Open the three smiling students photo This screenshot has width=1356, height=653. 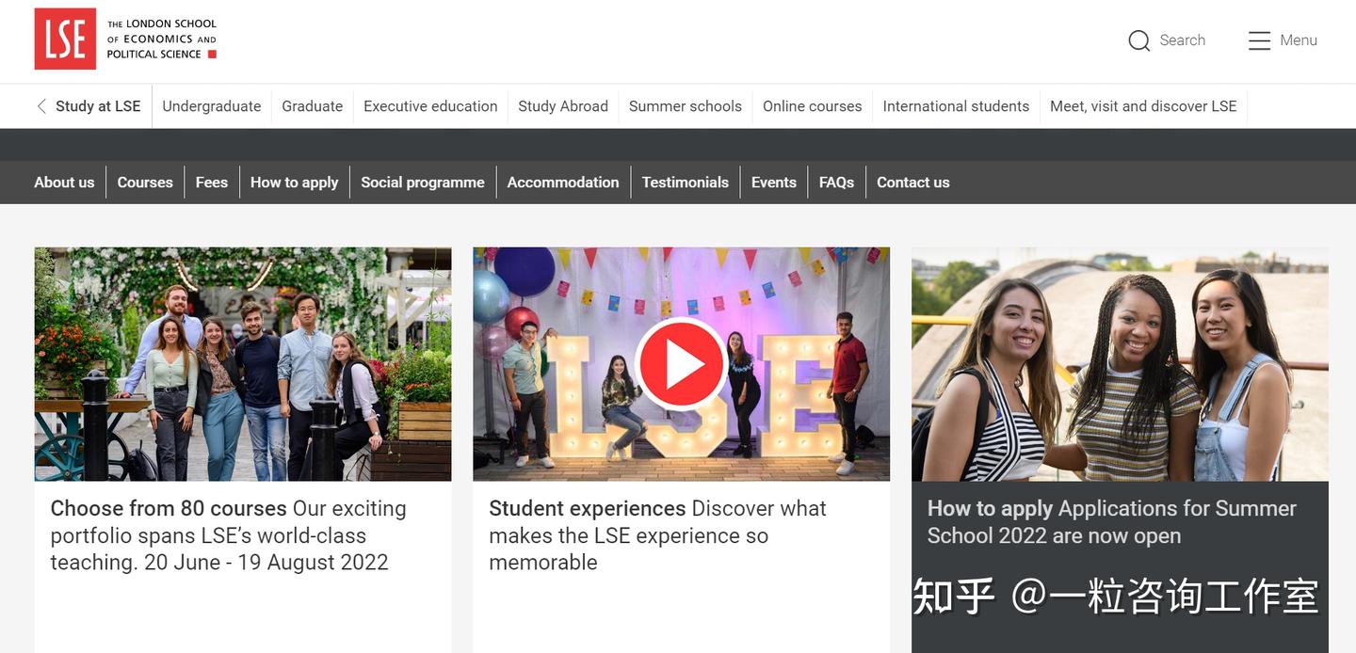[x=1120, y=364]
